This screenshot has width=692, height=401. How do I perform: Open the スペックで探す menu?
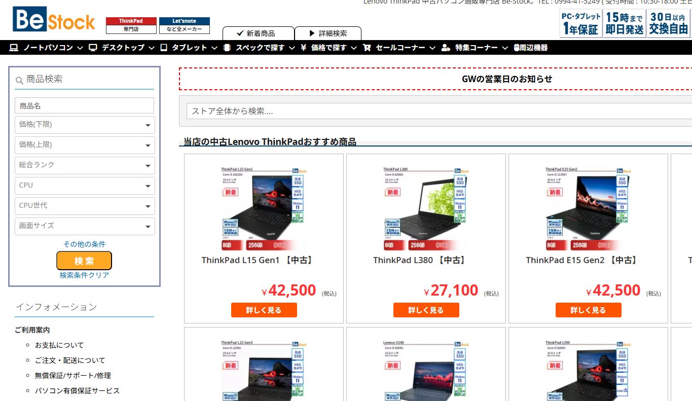[x=259, y=48]
